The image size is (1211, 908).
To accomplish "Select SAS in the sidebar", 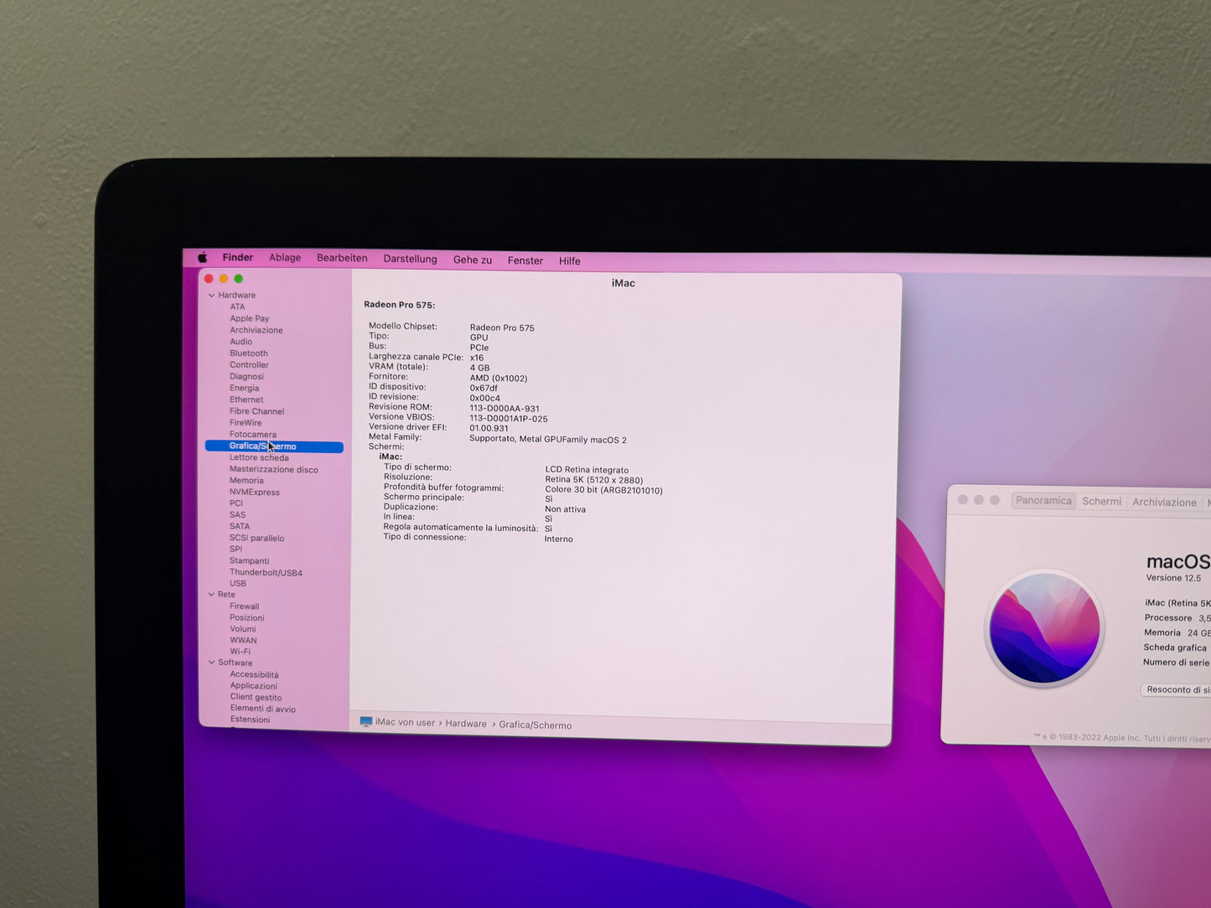I will click(x=238, y=515).
